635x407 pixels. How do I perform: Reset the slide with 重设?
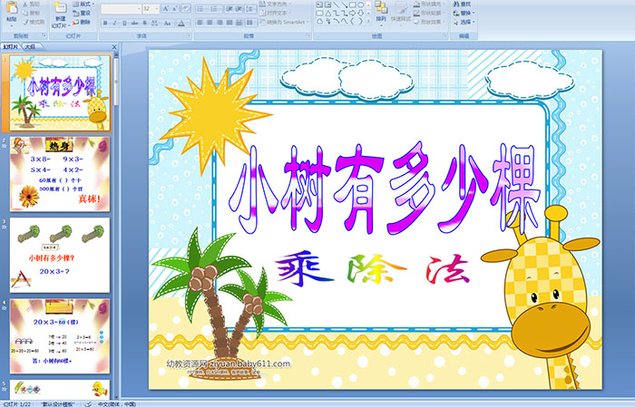(82, 13)
